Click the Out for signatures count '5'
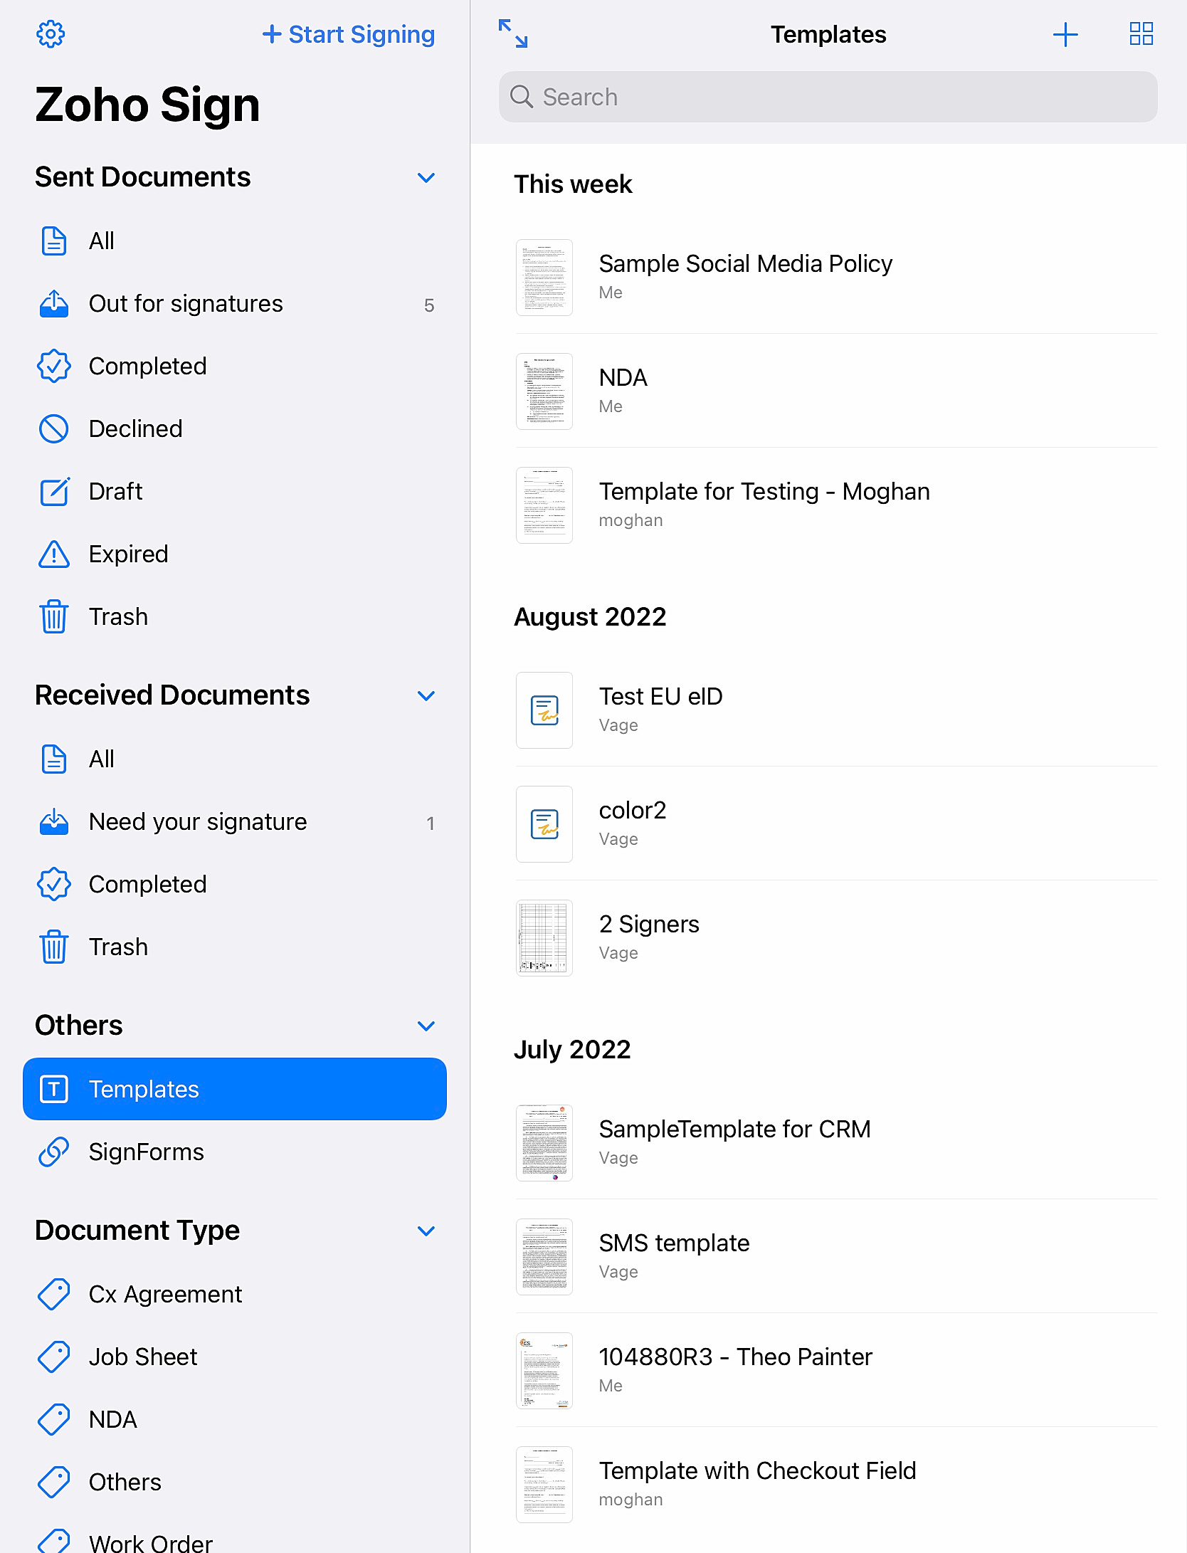 [x=429, y=305]
